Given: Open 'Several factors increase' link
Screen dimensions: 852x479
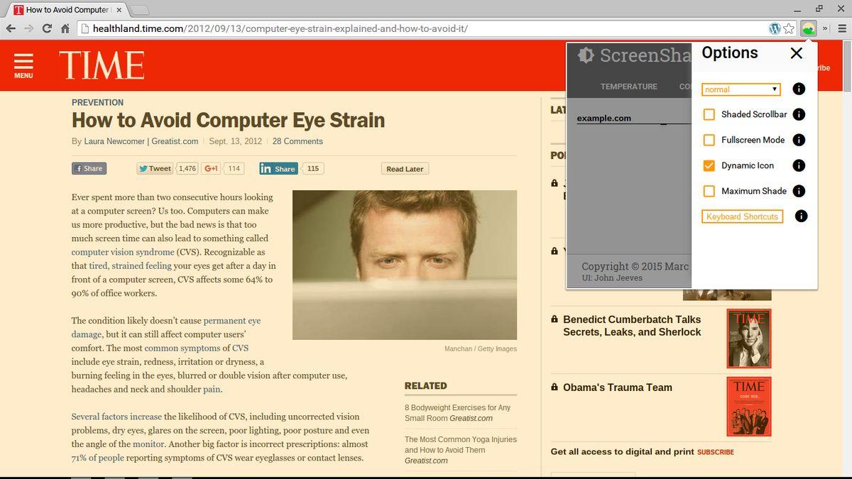Looking at the screenshot, I should tap(116, 417).
